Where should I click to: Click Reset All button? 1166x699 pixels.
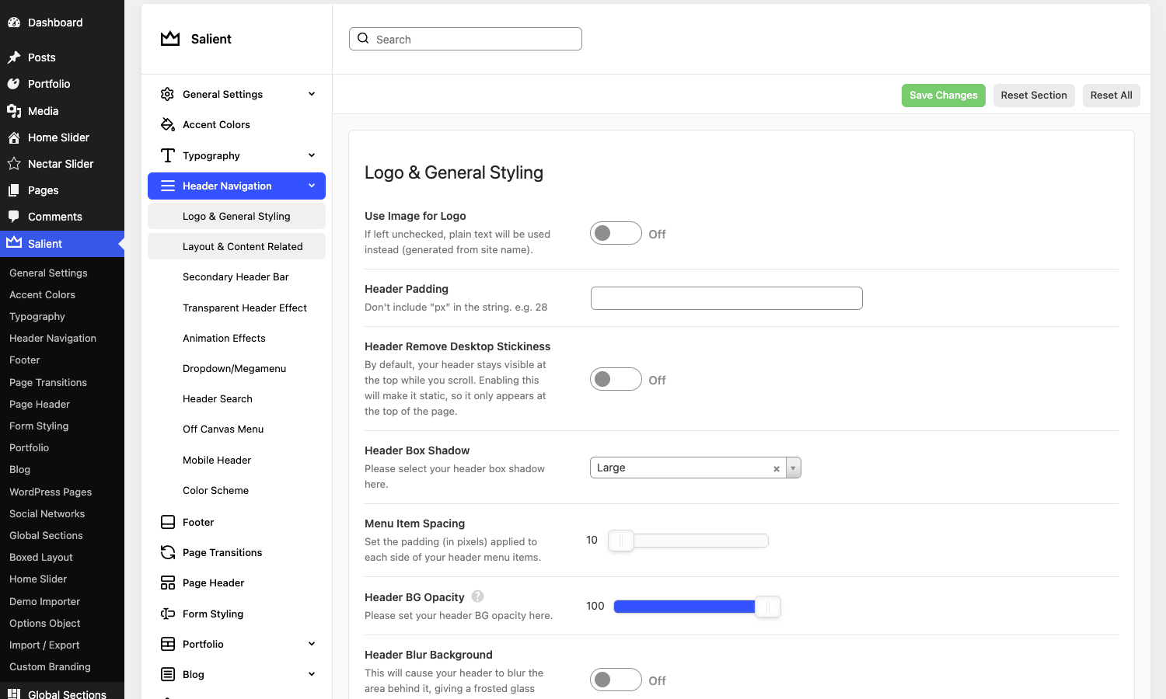[x=1111, y=96]
